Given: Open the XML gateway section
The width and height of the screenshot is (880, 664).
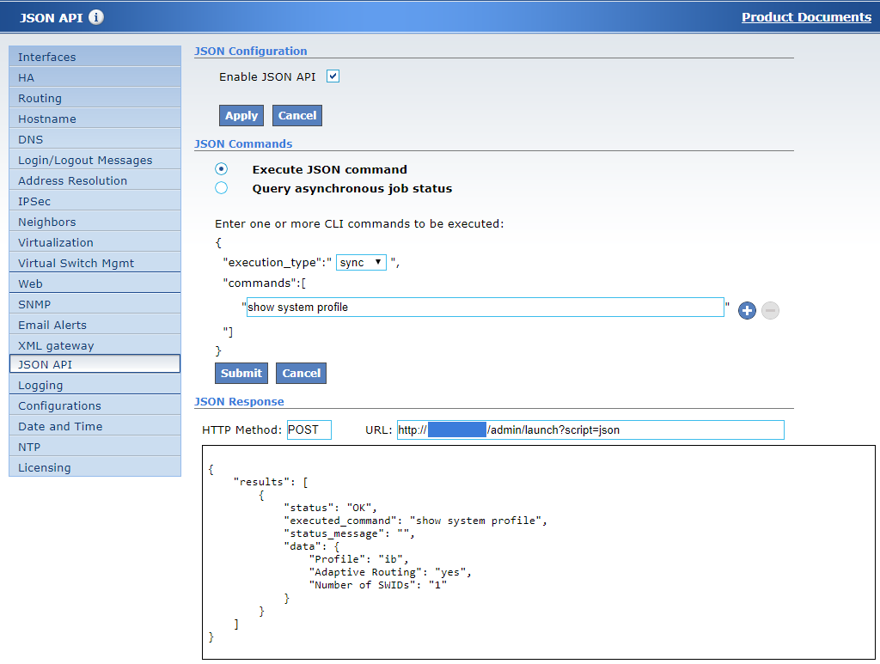Looking at the screenshot, I should point(95,344).
